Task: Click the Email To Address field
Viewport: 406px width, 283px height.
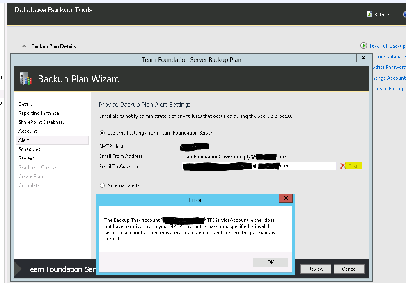Action: [x=259, y=166]
